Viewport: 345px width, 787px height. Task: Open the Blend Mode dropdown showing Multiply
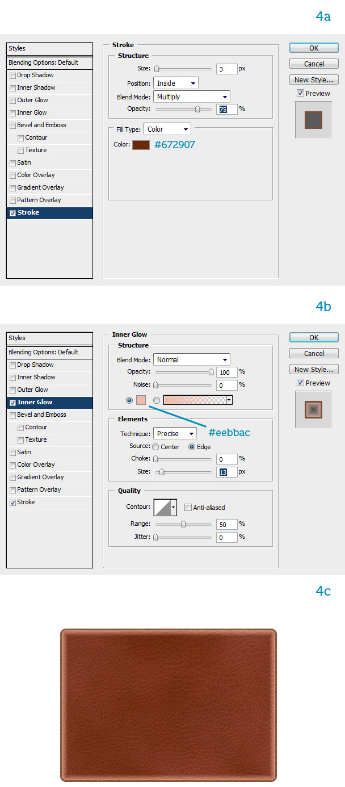click(x=191, y=97)
